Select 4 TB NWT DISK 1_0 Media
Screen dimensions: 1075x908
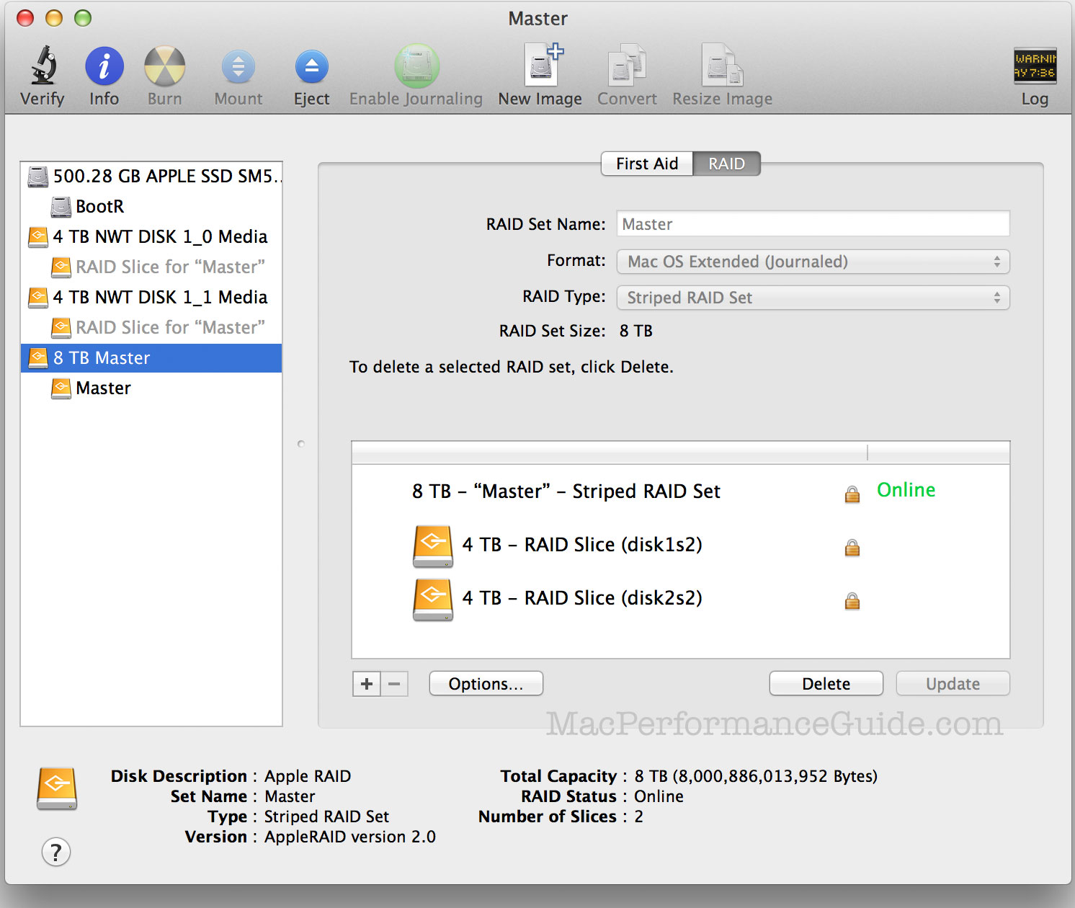tap(152, 237)
